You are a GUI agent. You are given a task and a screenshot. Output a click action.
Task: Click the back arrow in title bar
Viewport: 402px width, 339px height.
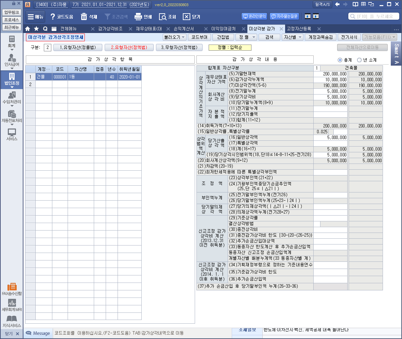337,4
